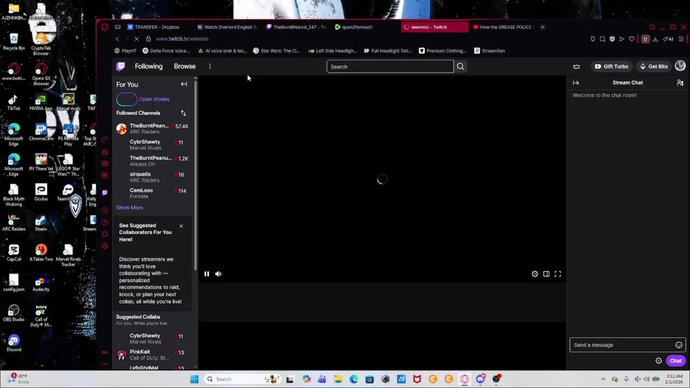Run the Twitch search with the magnifier

(x=460, y=66)
